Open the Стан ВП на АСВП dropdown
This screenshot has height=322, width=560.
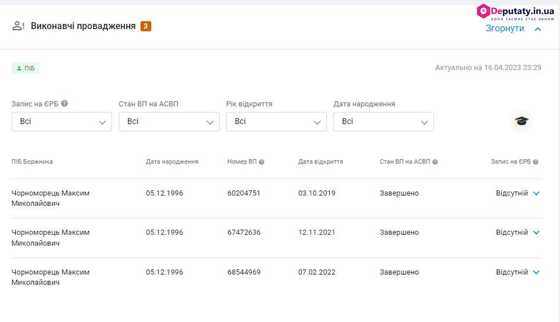169,122
